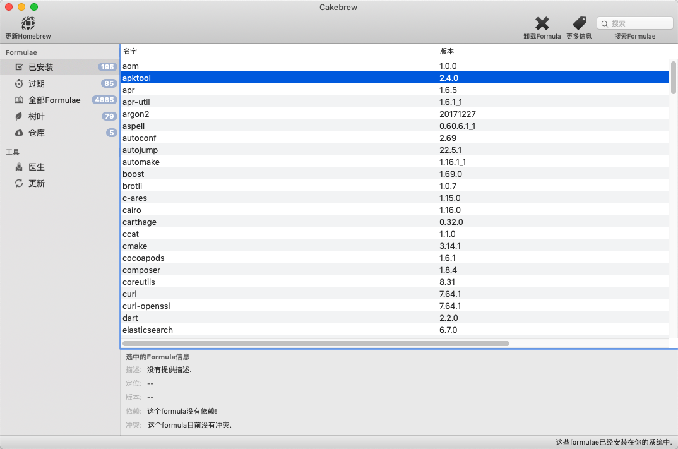Viewport: 678px width, 449px height.
Task: Select the 过期 clock icon in sidebar
Action: point(19,83)
